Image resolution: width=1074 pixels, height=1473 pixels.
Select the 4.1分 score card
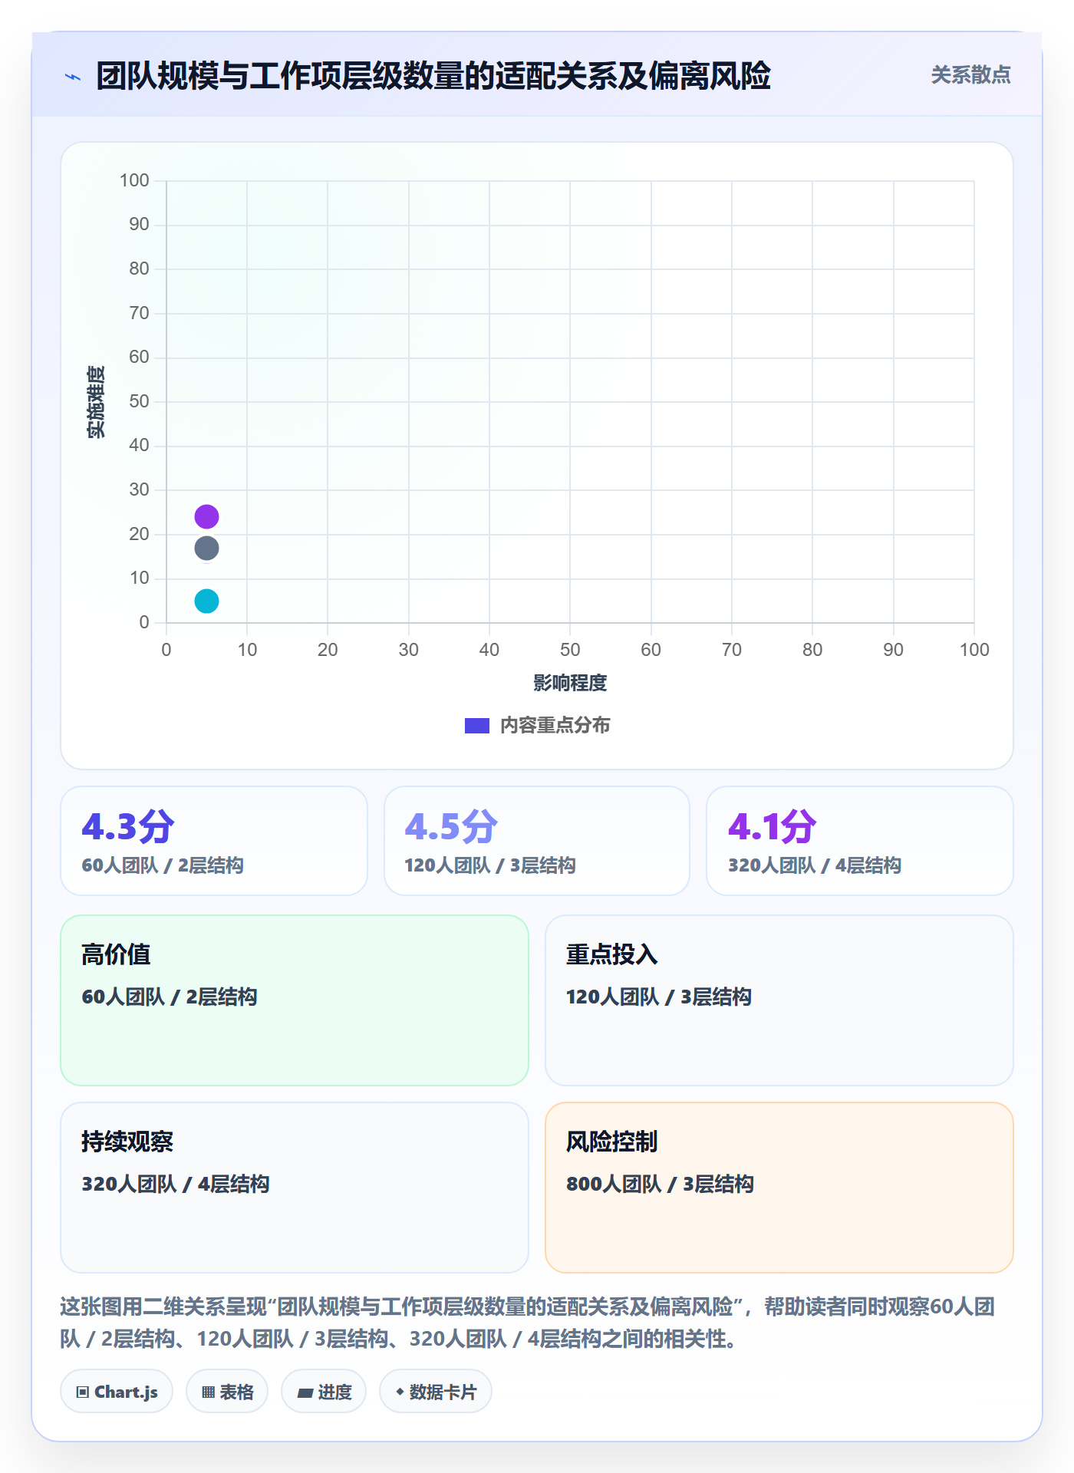pyautogui.click(x=860, y=841)
